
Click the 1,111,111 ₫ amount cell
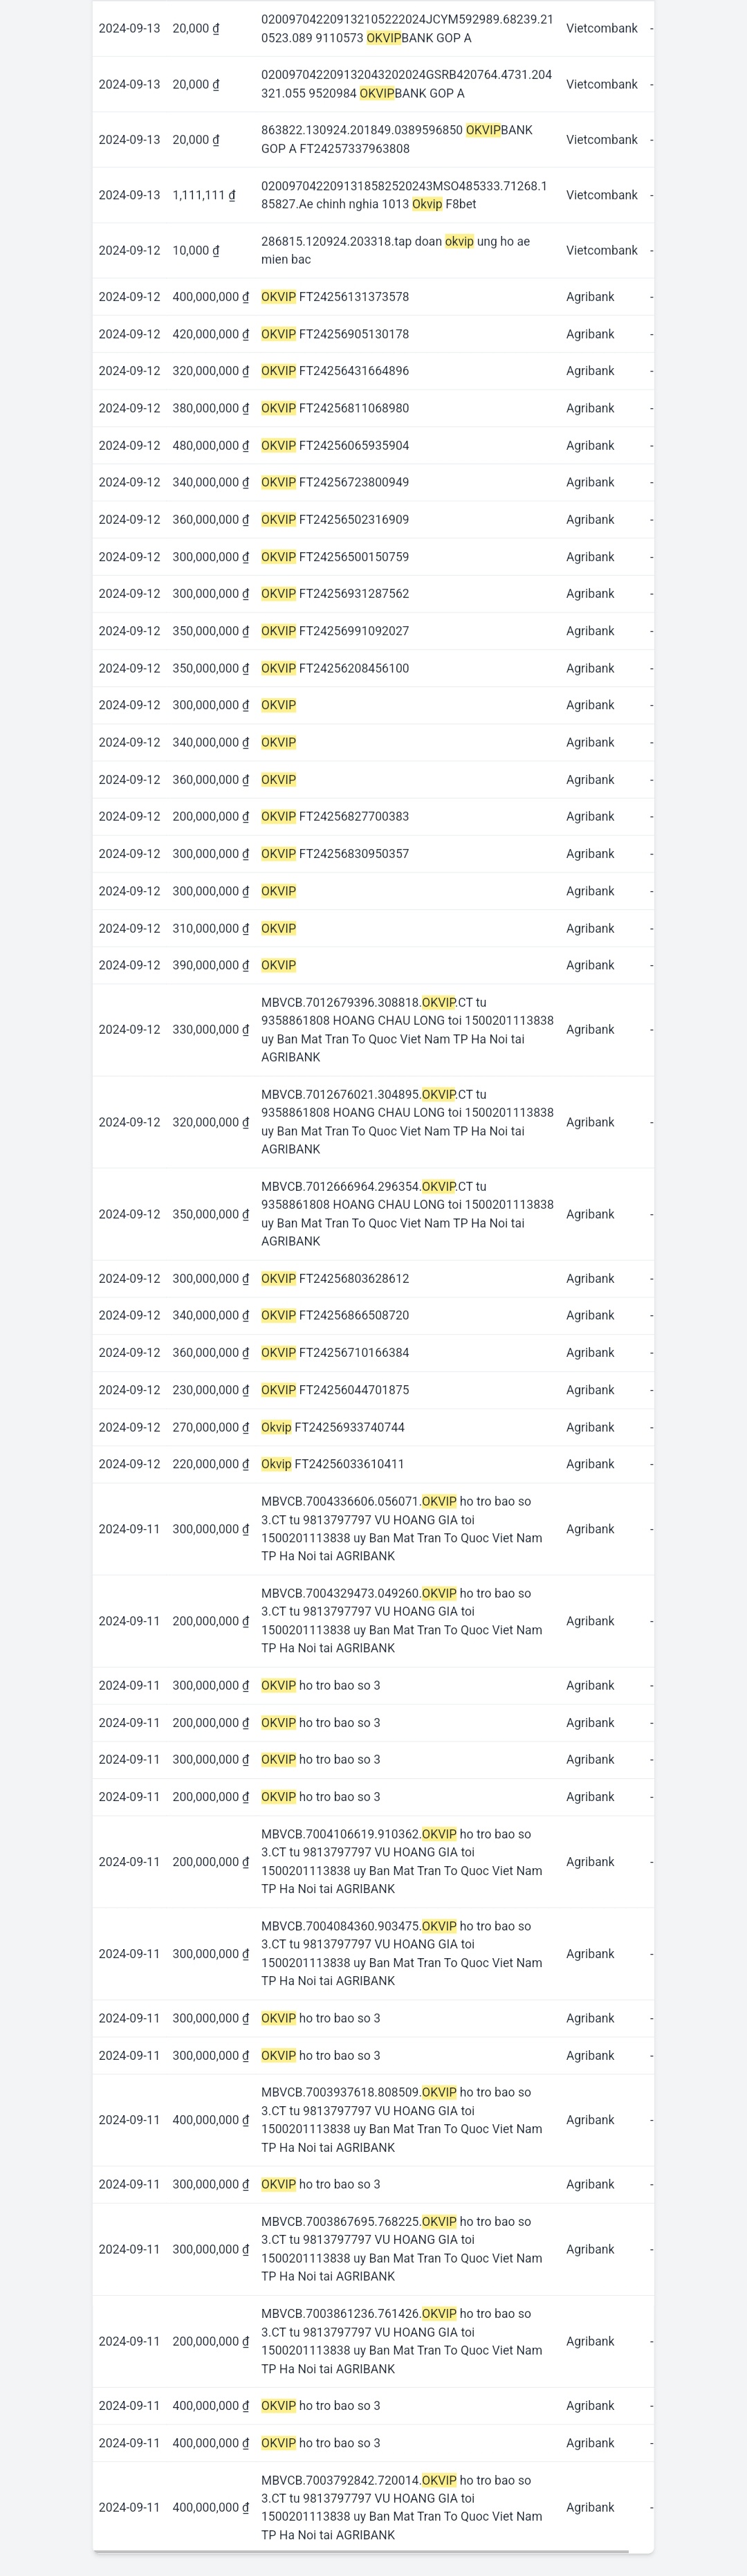tap(204, 195)
